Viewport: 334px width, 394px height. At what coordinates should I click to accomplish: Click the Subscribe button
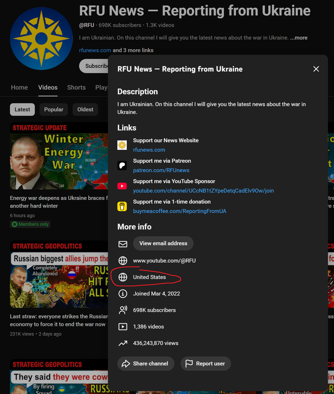(94, 66)
